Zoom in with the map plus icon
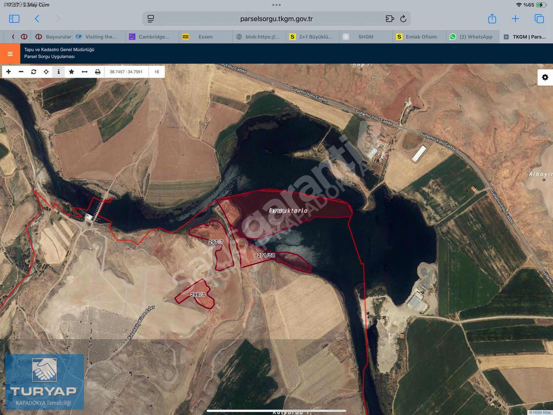 [9, 72]
